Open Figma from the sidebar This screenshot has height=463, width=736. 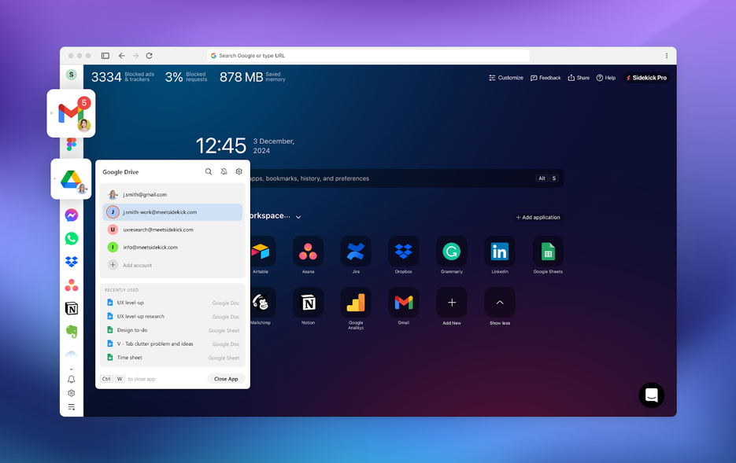71,145
